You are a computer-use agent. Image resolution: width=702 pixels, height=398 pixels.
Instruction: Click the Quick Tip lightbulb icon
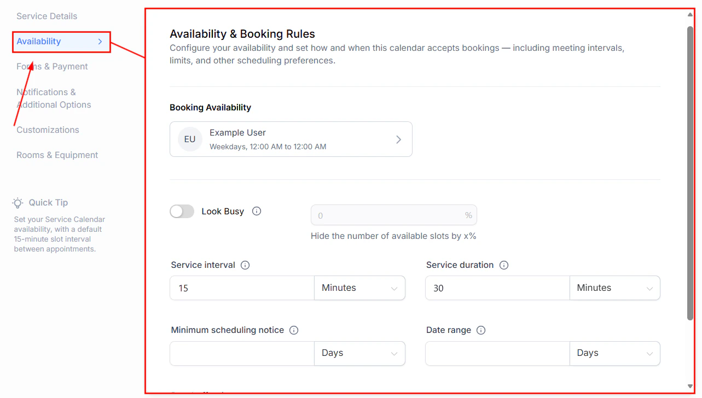(x=17, y=202)
